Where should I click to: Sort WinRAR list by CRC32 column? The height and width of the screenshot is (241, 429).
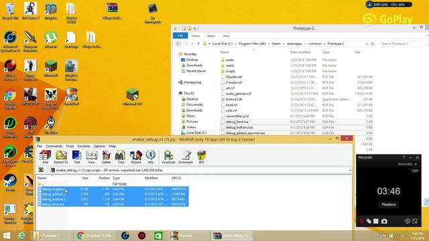[176, 178]
